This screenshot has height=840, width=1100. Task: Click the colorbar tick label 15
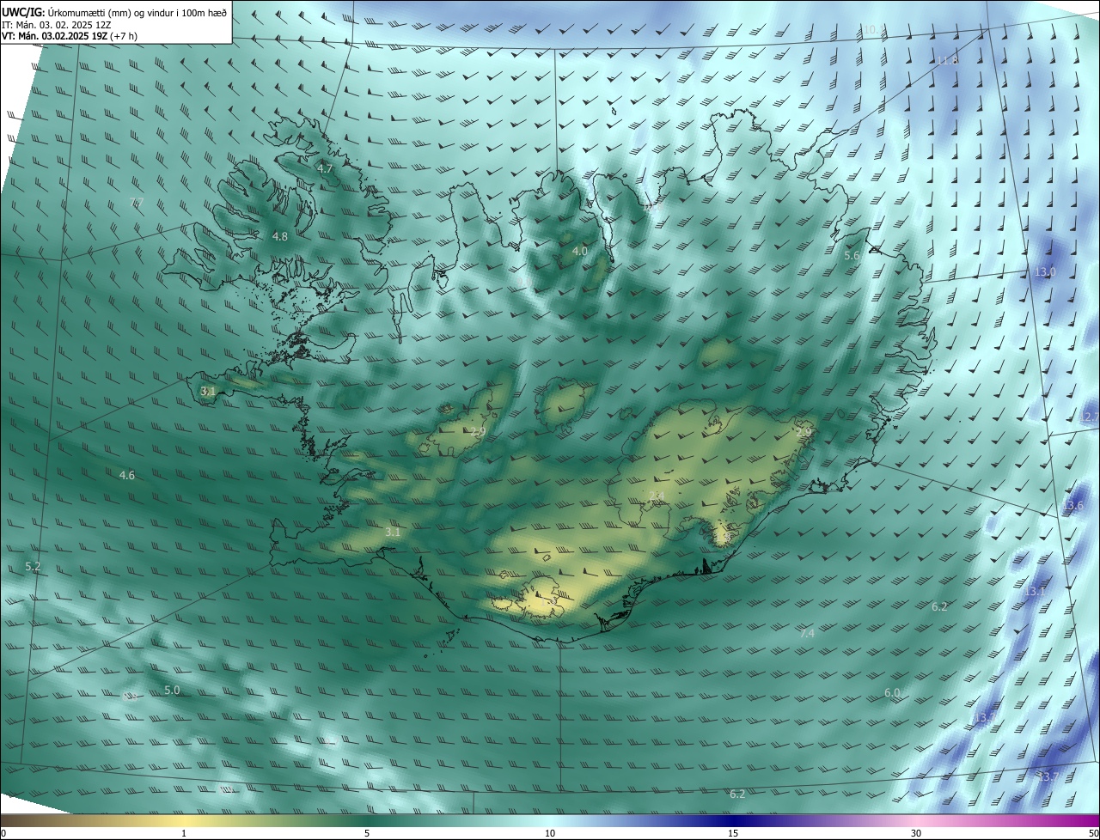click(x=733, y=833)
